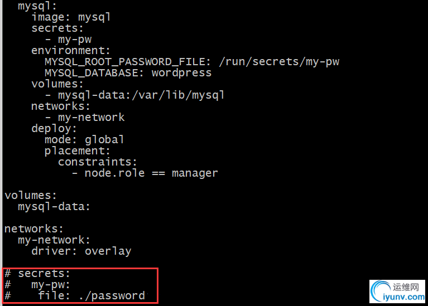Viewport: 428px width, 306px height.
Task: Click the 'my-network' list item under networks
Action: point(91,118)
